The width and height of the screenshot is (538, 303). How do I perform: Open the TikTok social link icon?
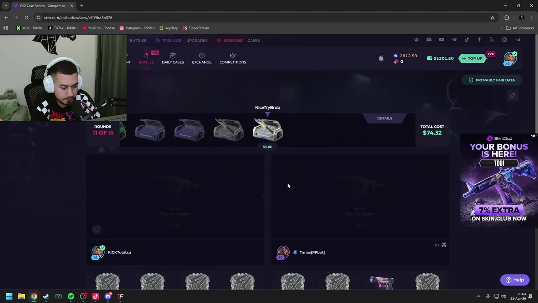(x=467, y=40)
